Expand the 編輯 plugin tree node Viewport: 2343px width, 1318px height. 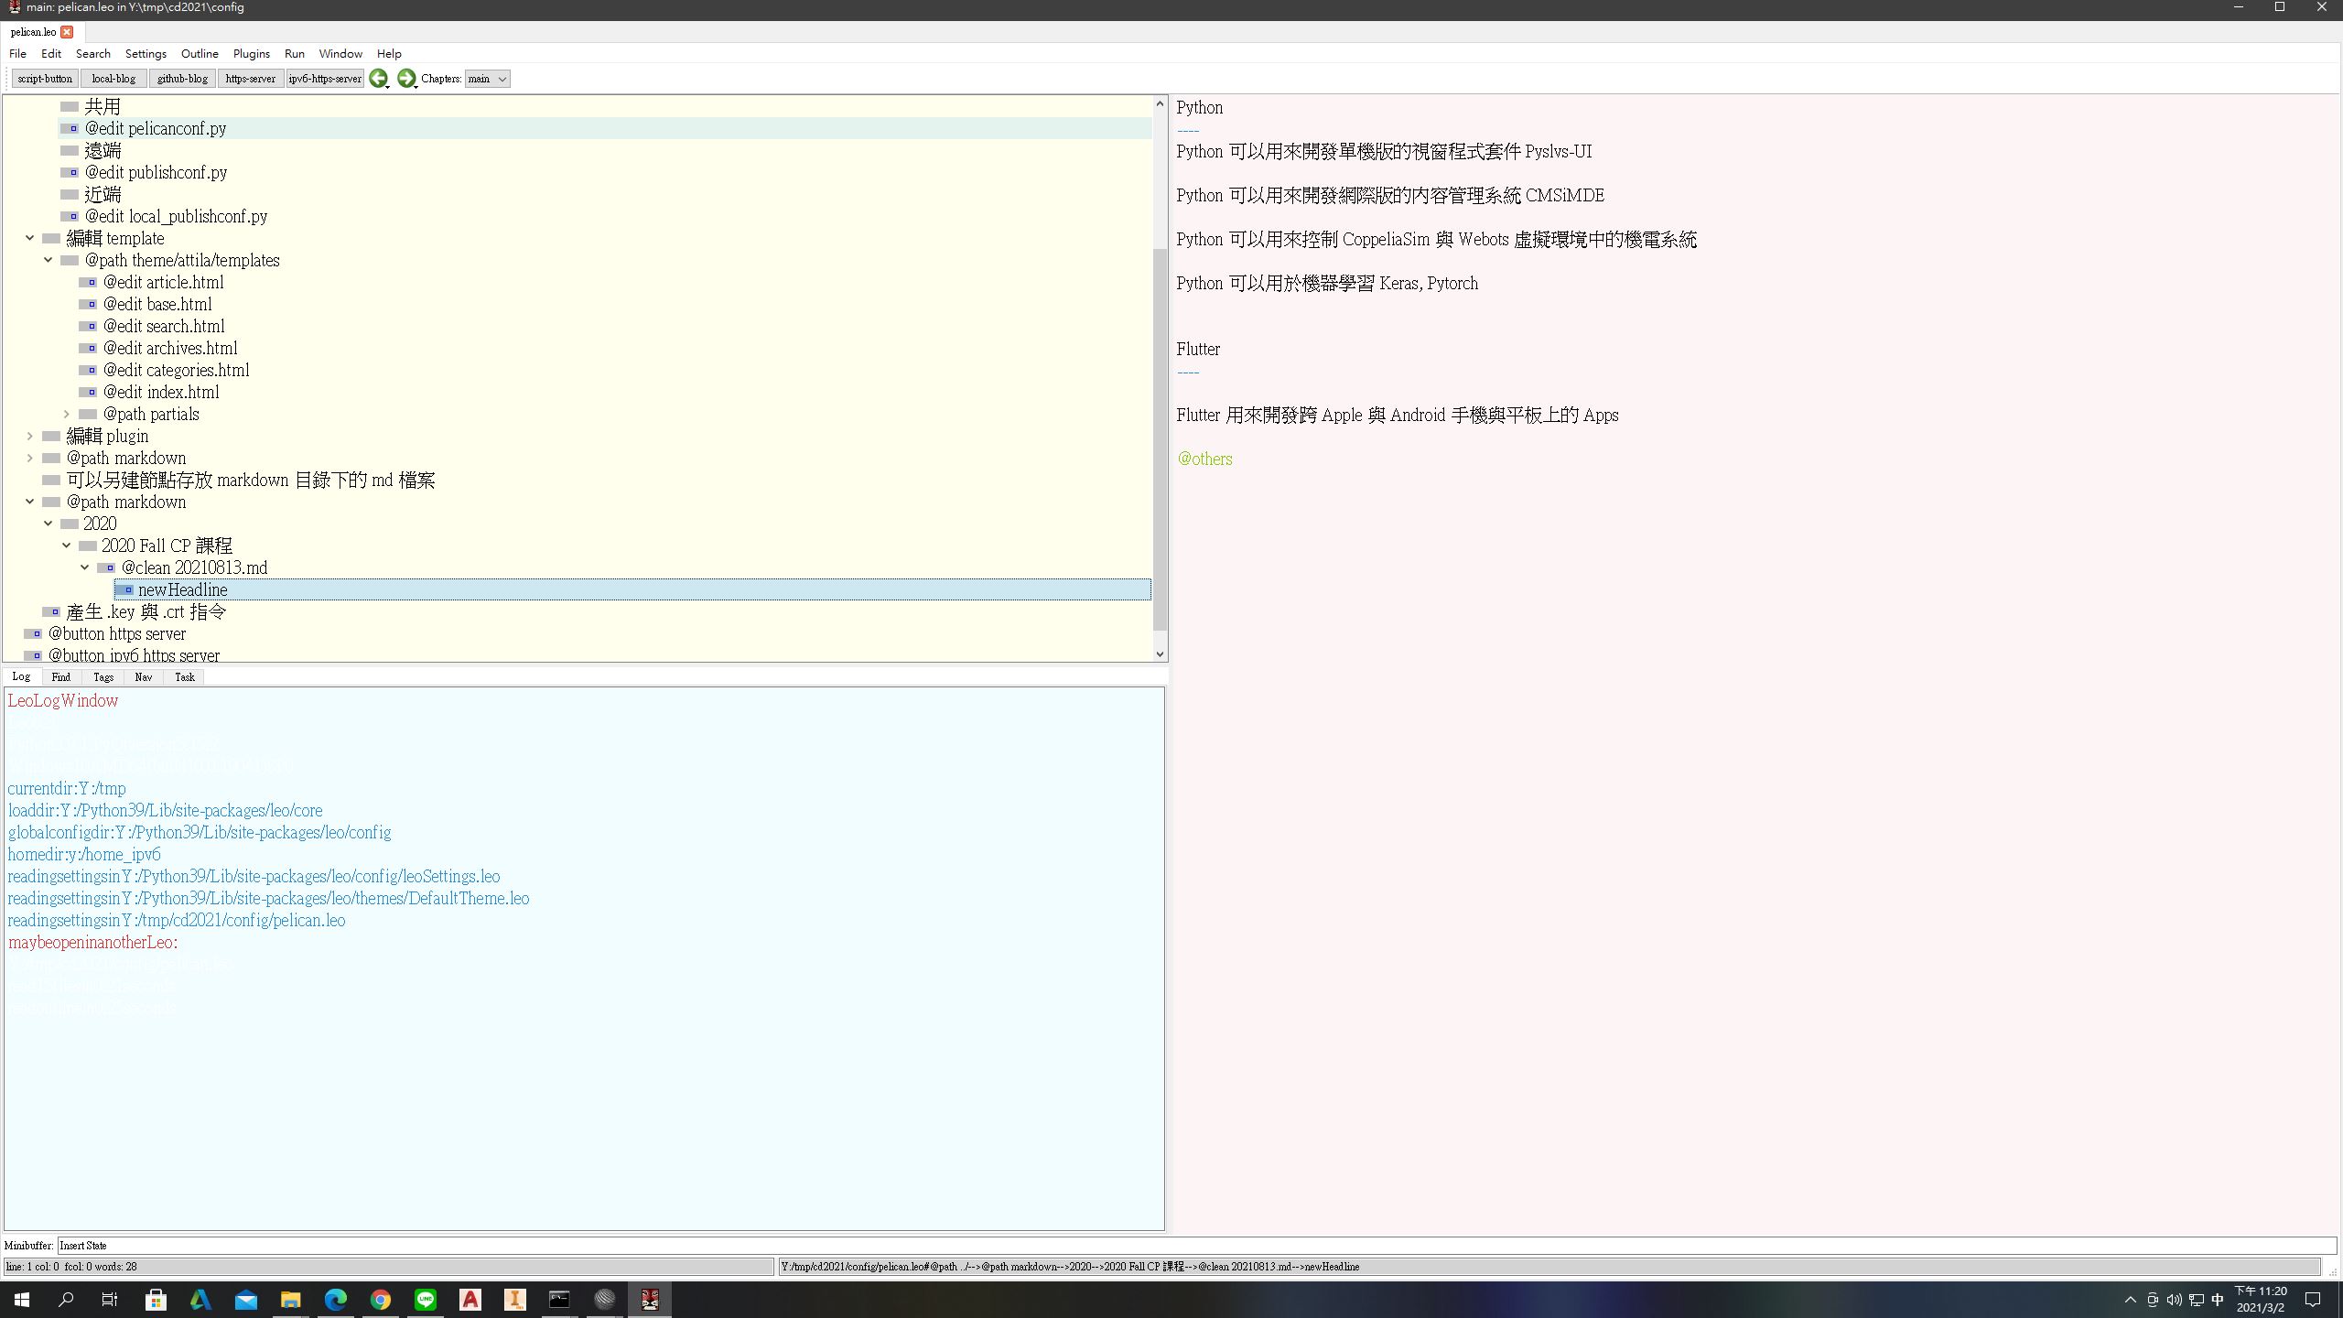point(29,436)
